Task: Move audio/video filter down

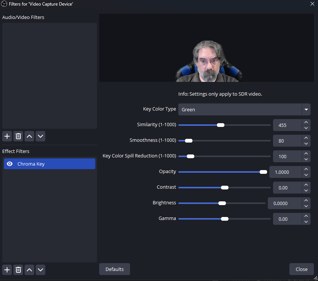Action: (x=40, y=136)
